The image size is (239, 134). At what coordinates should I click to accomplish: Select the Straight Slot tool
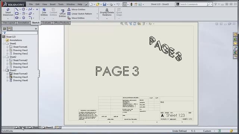coord(17,18)
